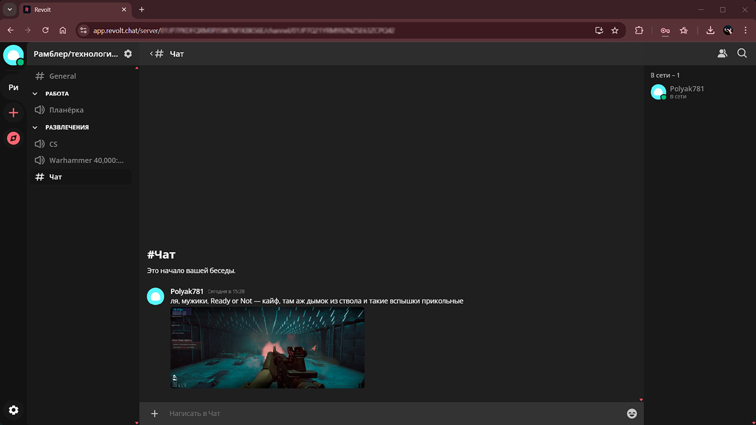Open app settings gear in sidebar
Screen dimensions: 756x425
point(13,410)
